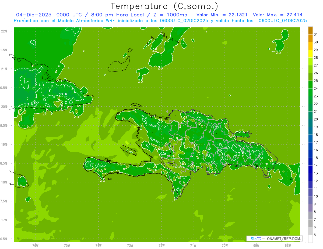Click legend value "22"
Image resolution: width=323 pixels, height=249 pixels.
316,104
